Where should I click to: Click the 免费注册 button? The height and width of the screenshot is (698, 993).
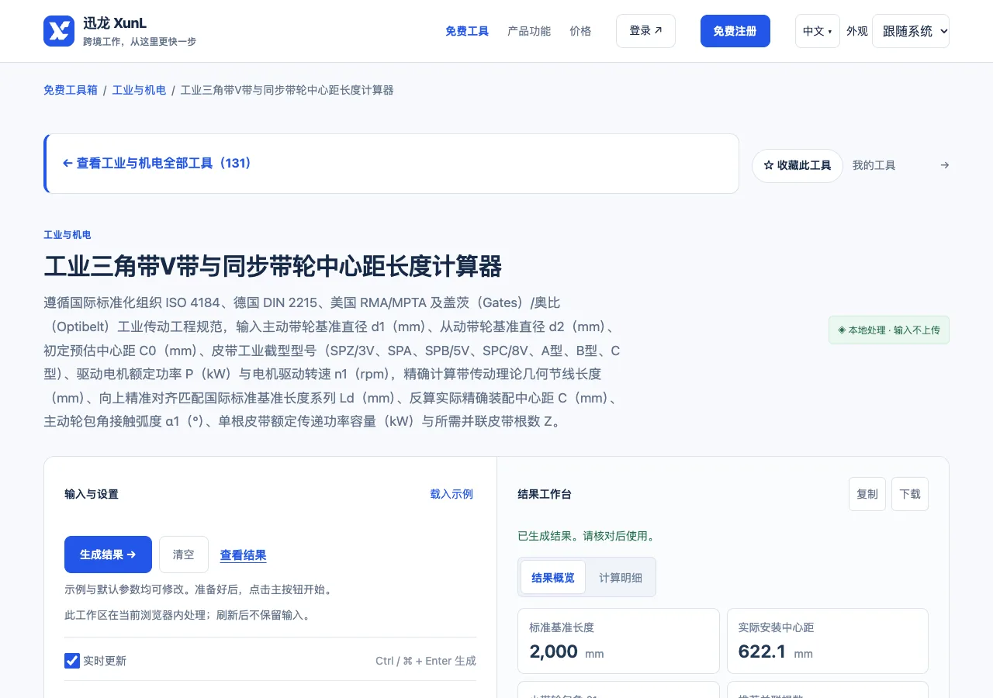coord(735,31)
